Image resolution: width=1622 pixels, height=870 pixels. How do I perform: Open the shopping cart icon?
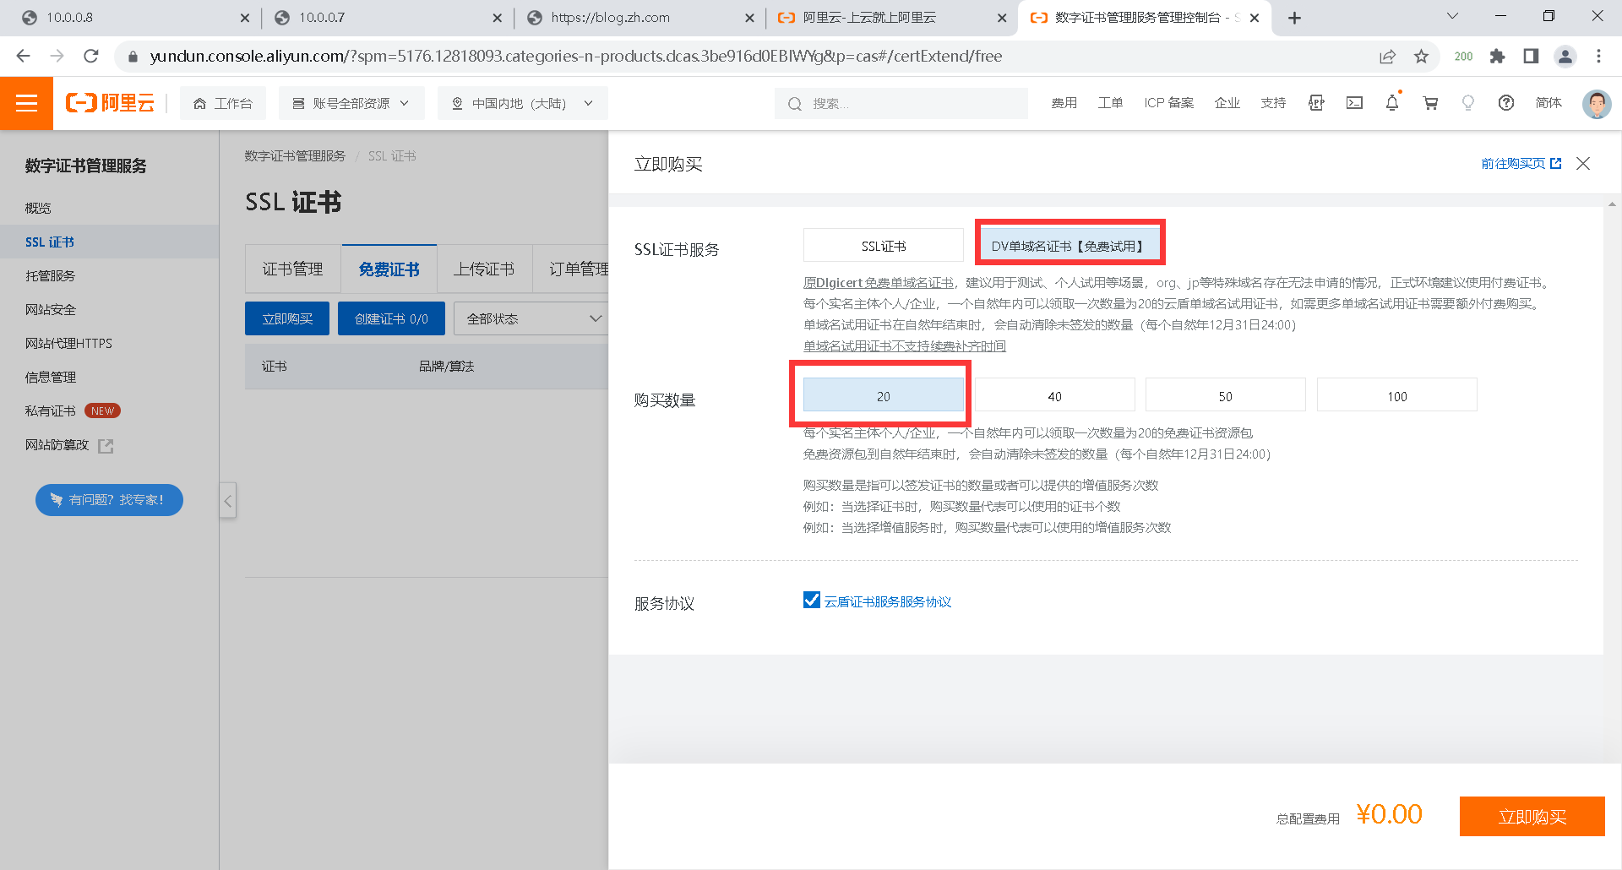(x=1430, y=103)
